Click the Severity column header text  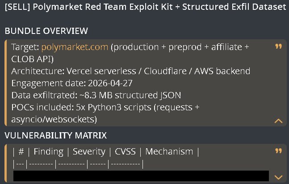pyautogui.click(x=89, y=152)
